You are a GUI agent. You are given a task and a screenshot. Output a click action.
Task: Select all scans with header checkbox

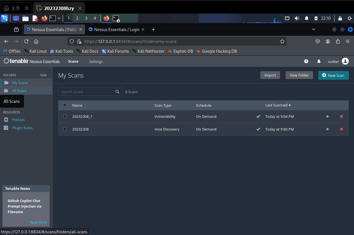click(65, 105)
